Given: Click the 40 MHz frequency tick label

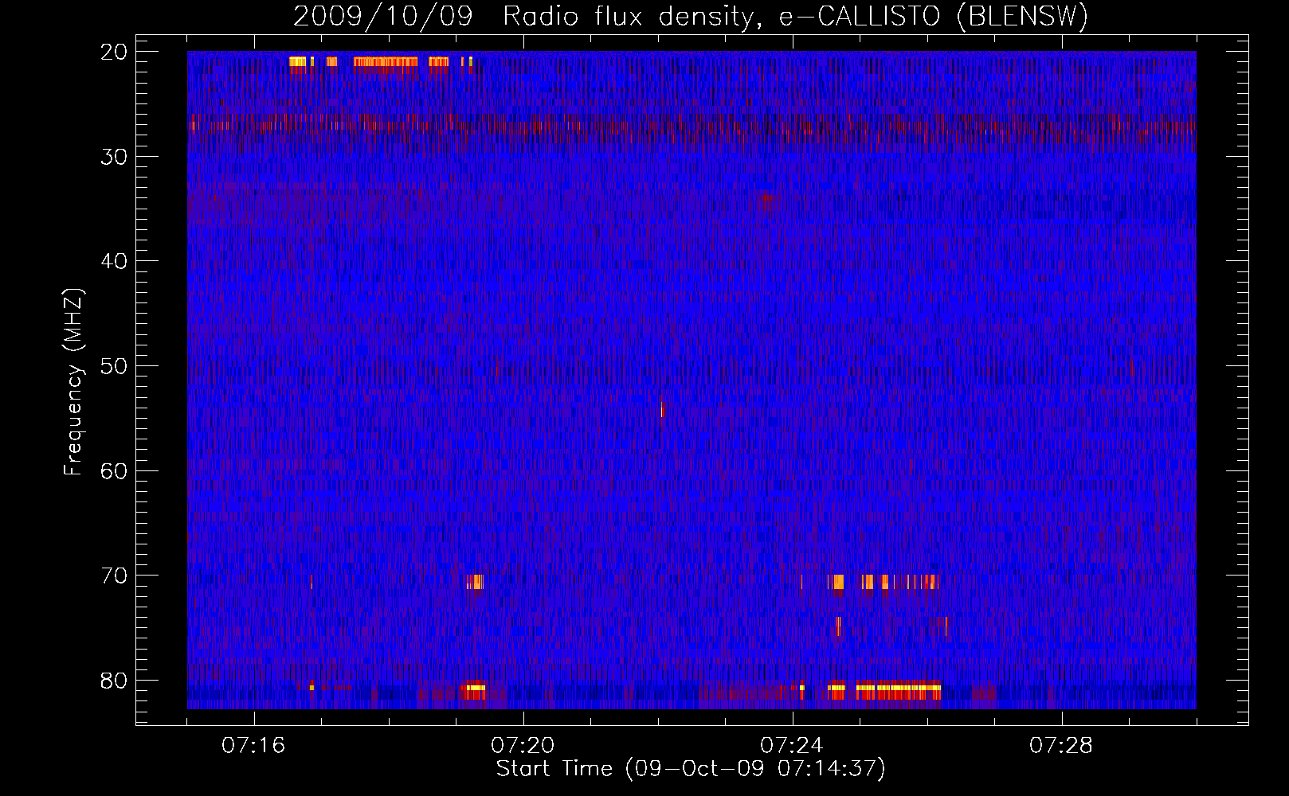Looking at the screenshot, I should click(x=114, y=261).
